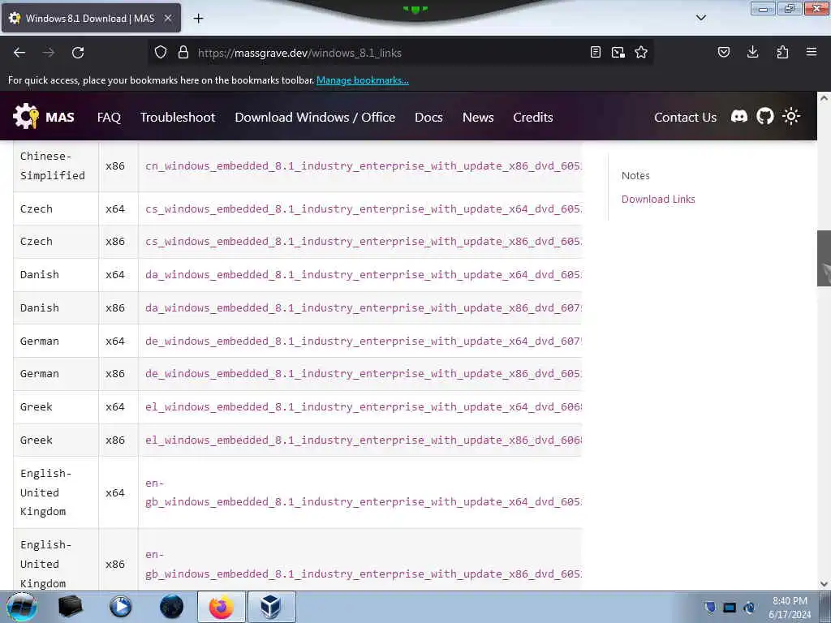Open the Credits page
Viewport: 831px width, 623px height.
point(532,117)
